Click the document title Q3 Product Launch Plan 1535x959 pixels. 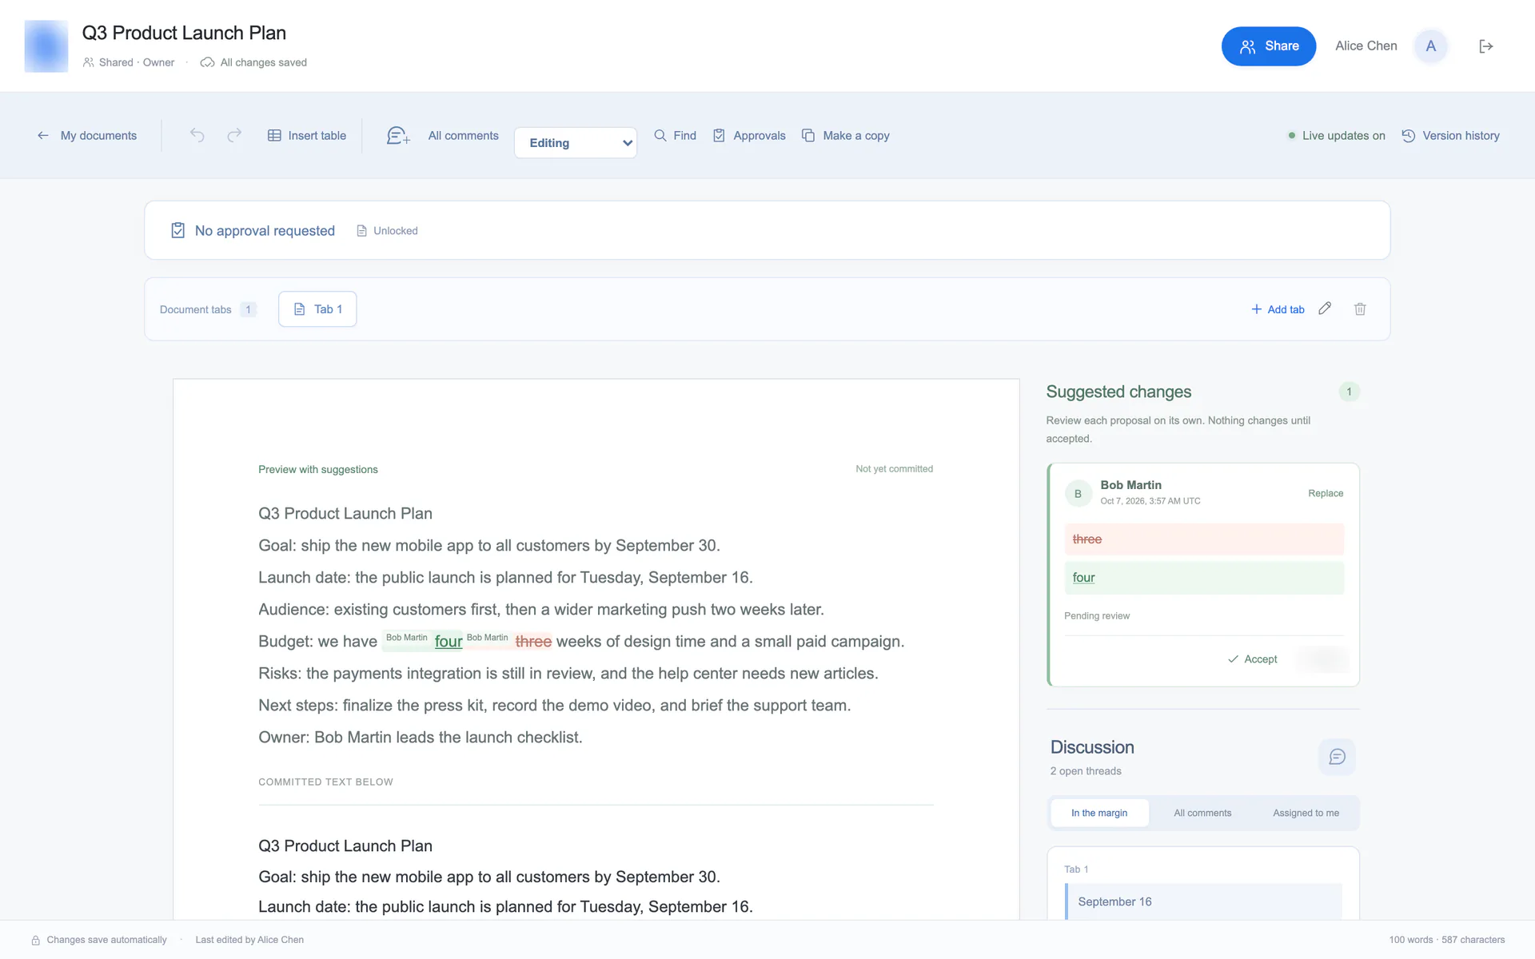(x=184, y=33)
